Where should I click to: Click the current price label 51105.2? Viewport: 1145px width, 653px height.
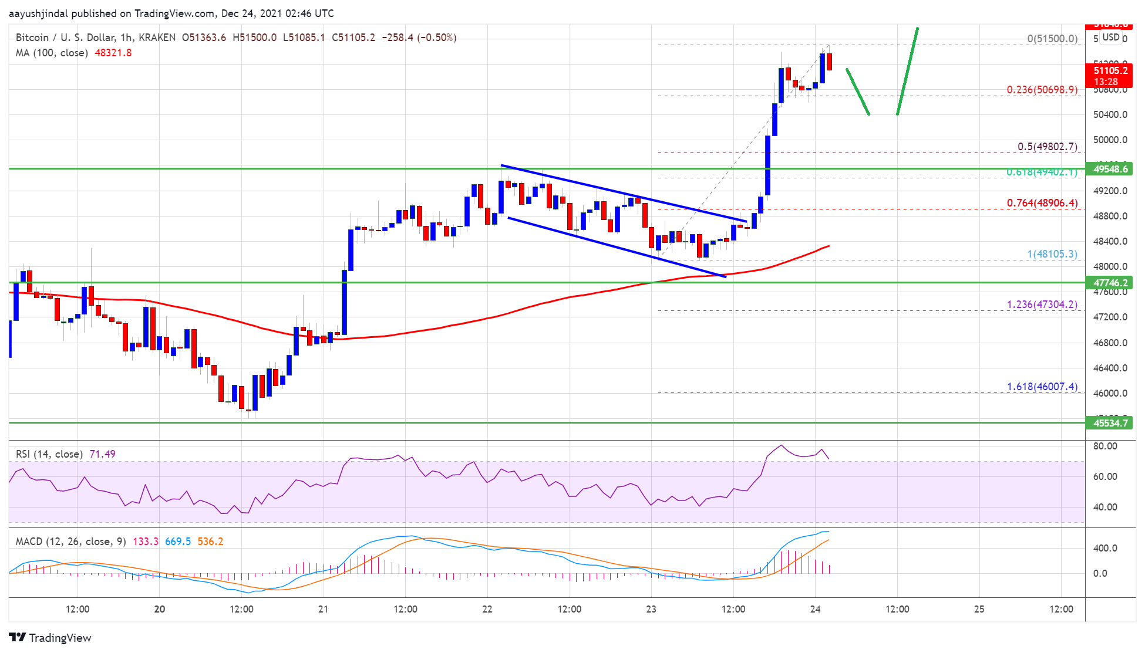pyautogui.click(x=1110, y=70)
